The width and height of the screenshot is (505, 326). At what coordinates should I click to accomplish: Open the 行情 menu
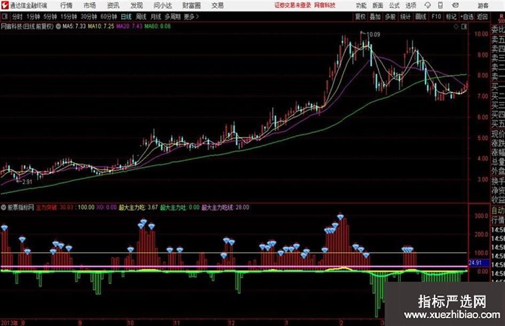(66, 5)
